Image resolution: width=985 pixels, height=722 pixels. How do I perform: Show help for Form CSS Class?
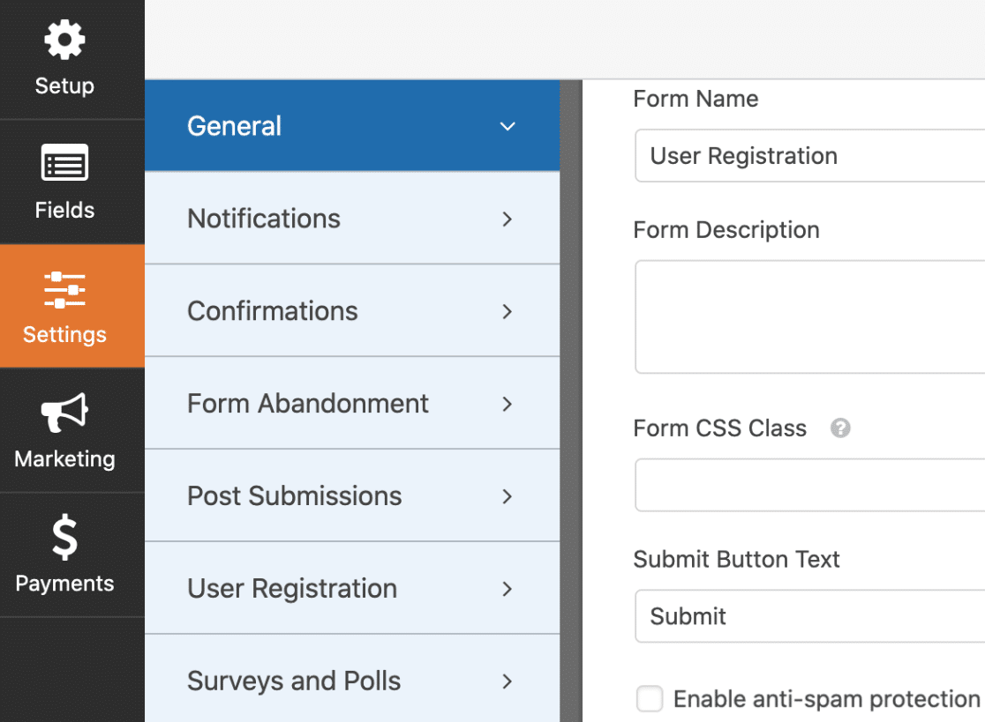[x=840, y=428]
